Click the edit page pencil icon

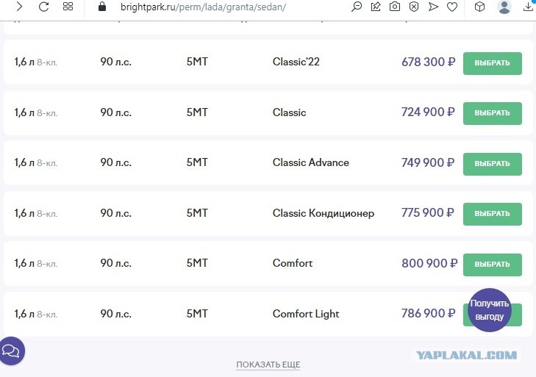pos(376,7)
